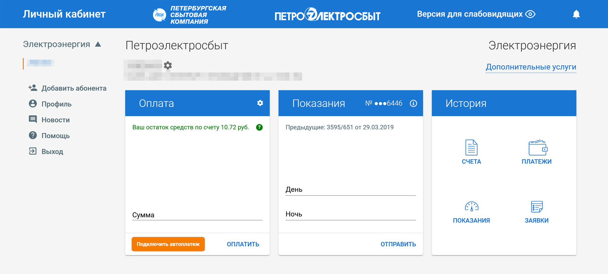Follow the Дополнительные услуги link
This screenshot has height=274, width=608.
531,67
